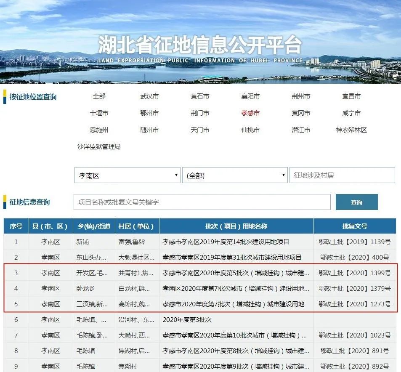Select 宜昌市 city filter
401x372 pixels.
point(351,96)
